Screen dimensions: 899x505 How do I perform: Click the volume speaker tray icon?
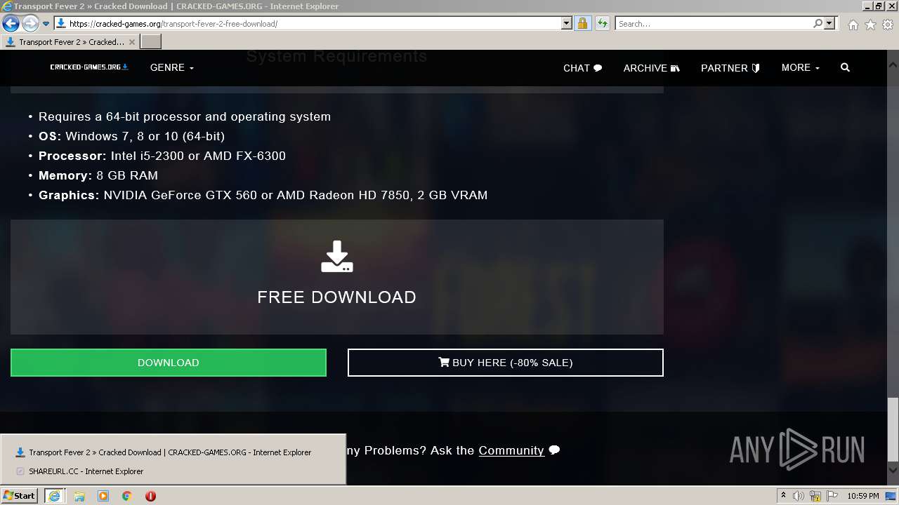point(800,496)
